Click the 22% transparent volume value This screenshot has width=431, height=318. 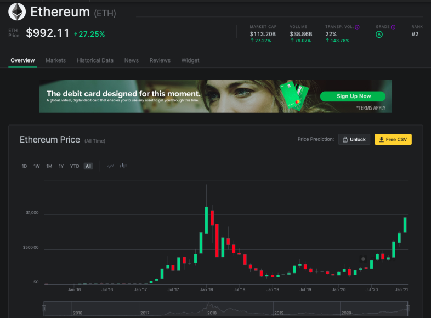point(331,34)
